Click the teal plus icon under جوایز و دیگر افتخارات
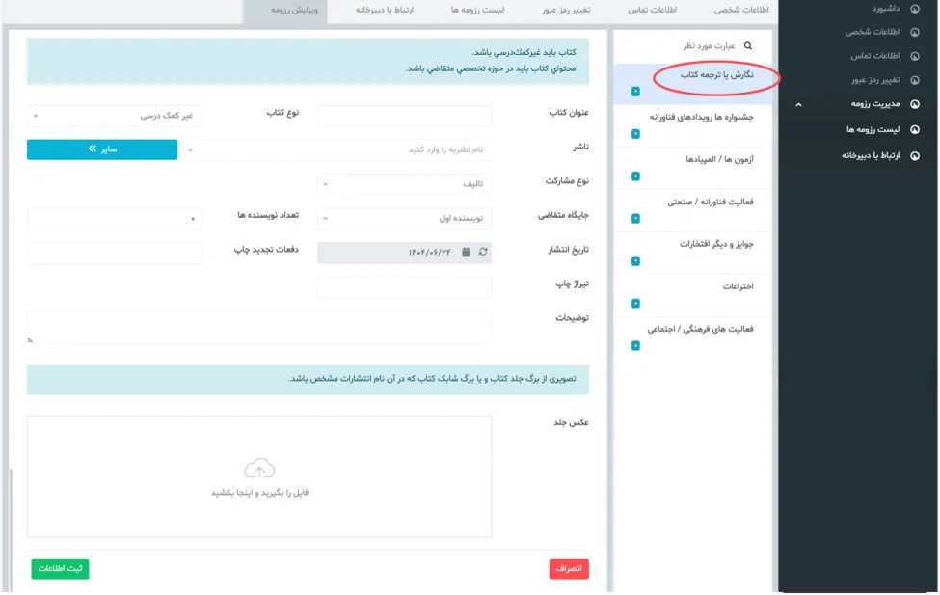940x595 pixels. coord(635,261)
